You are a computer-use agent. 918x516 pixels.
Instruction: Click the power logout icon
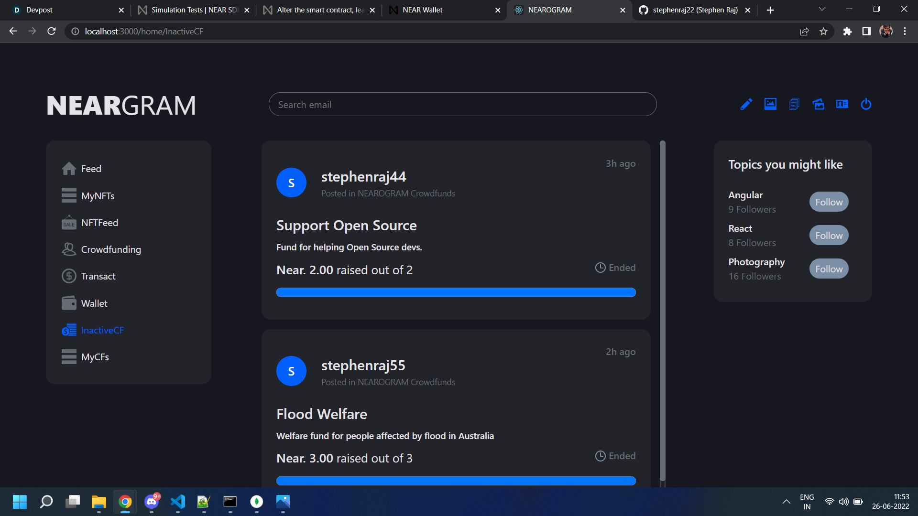pyautogui.click(x=866, y=104)
